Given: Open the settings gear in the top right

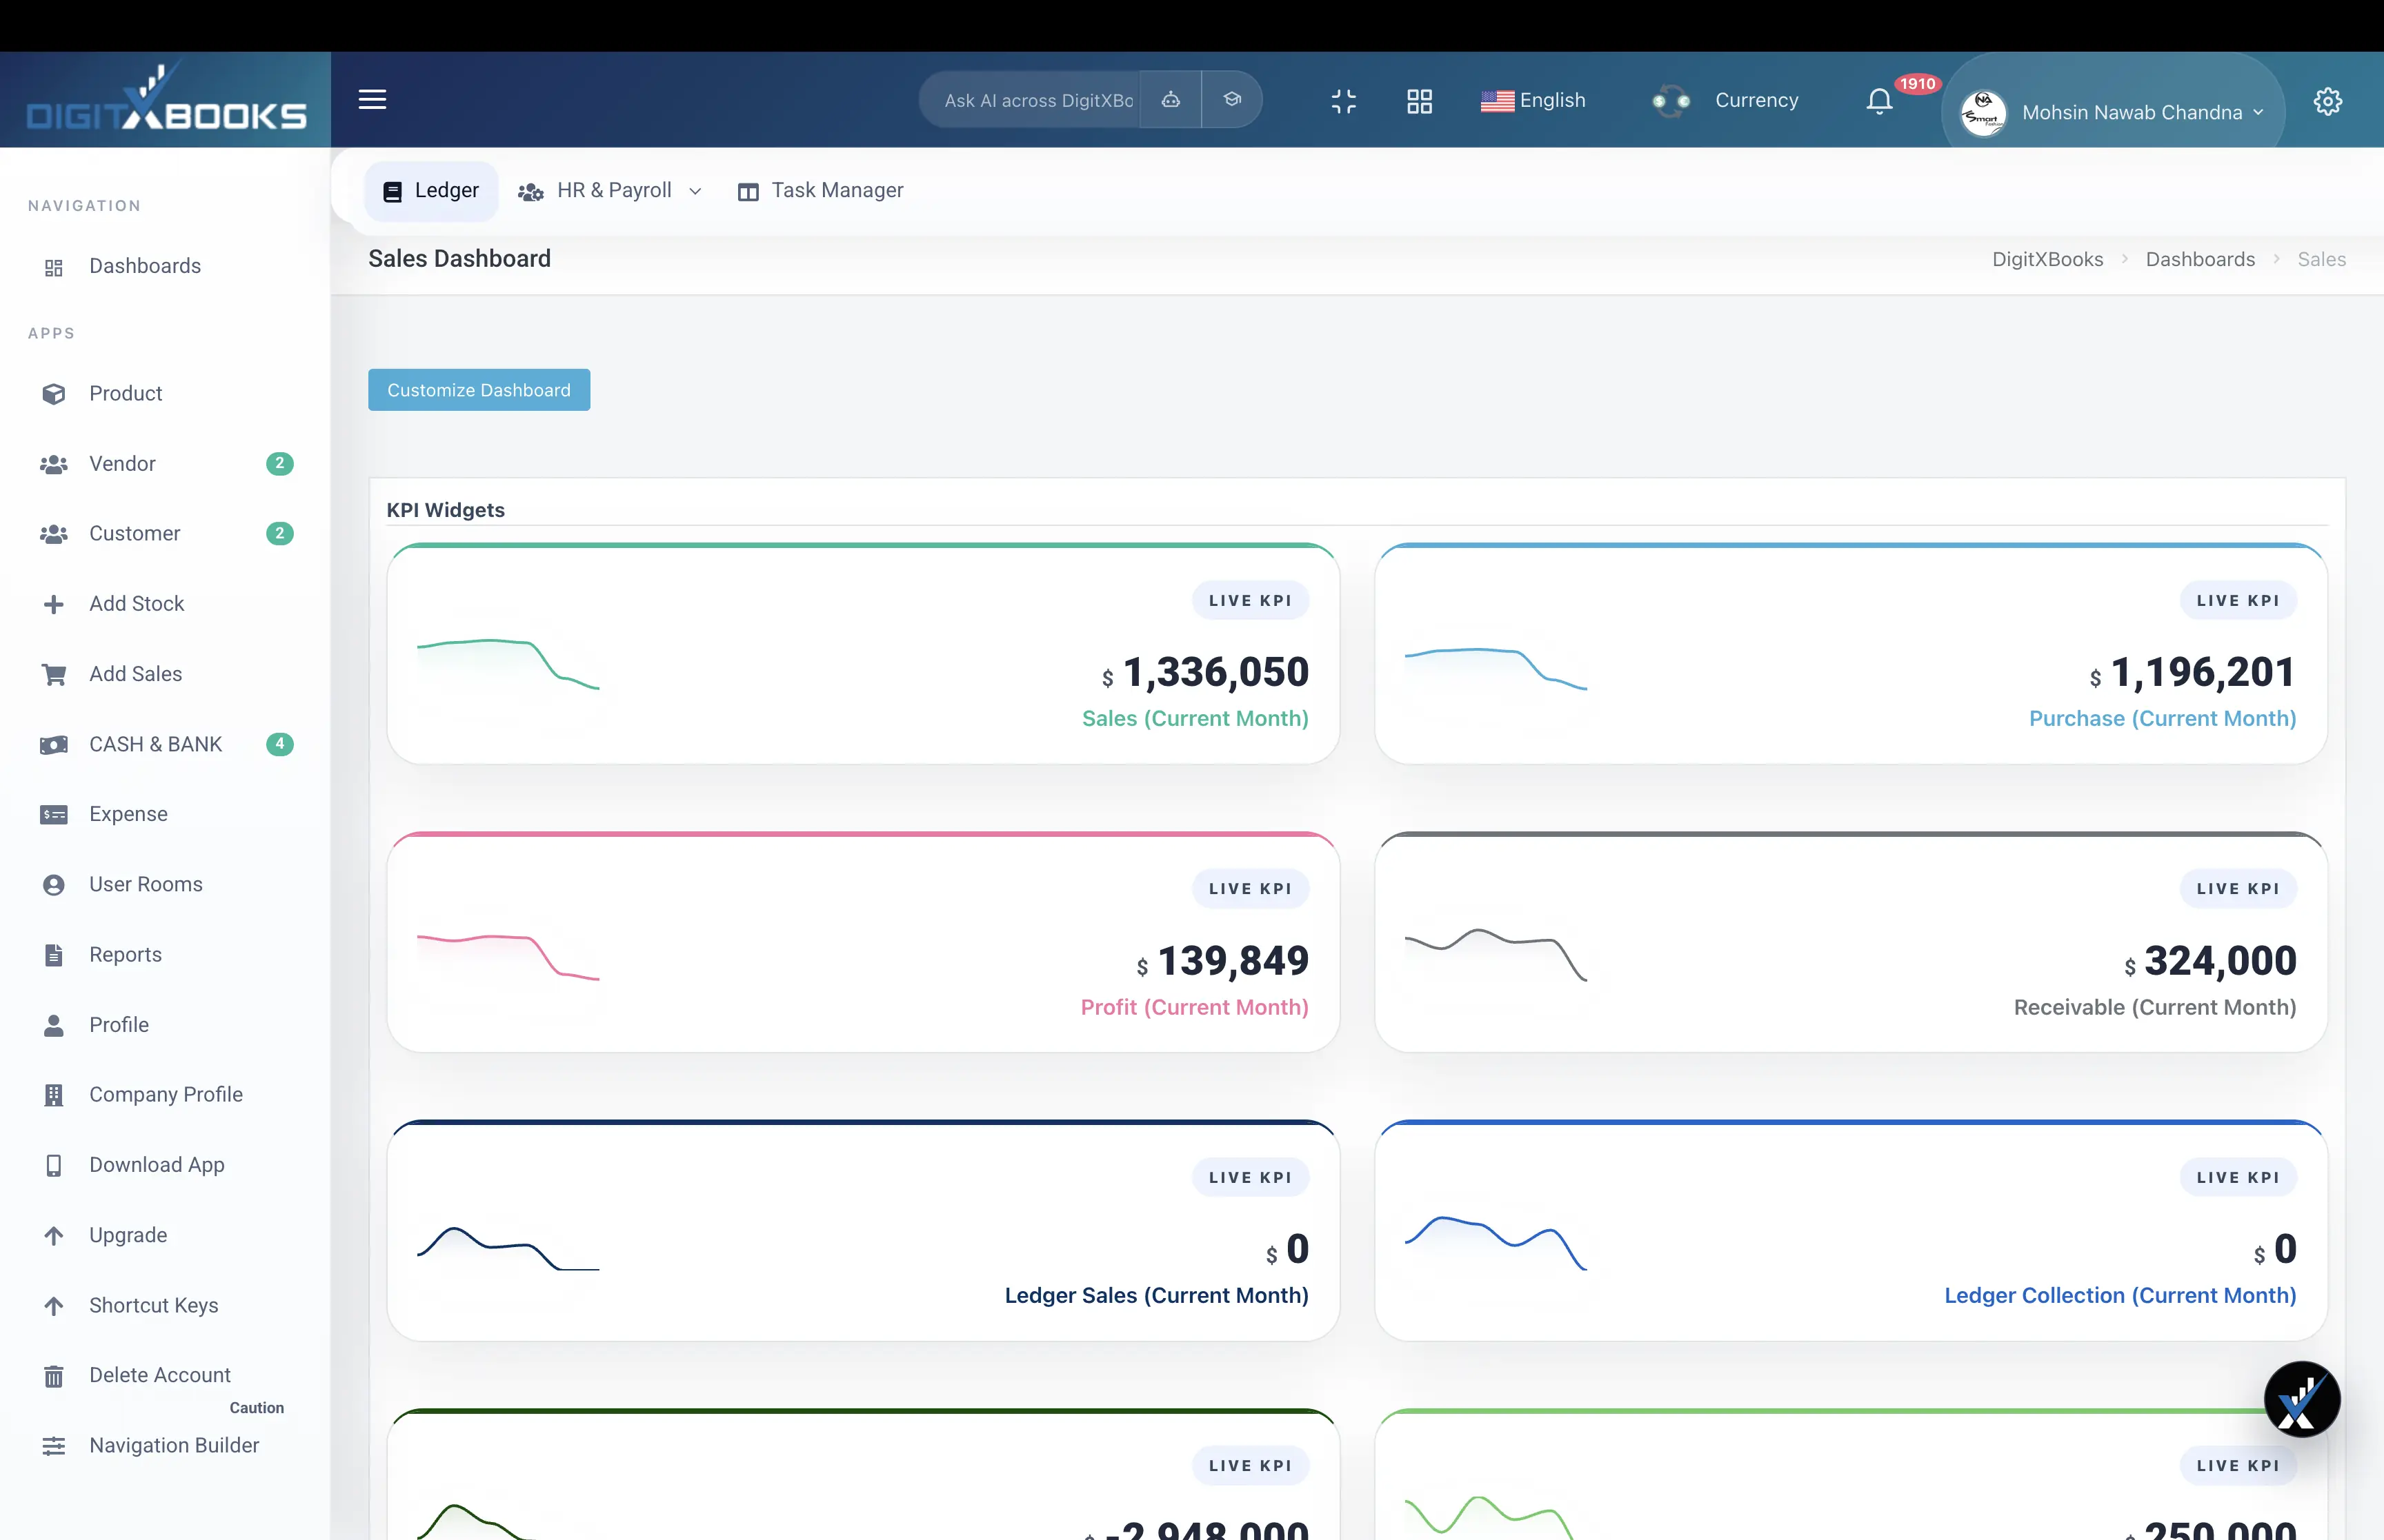Looking at the screenshot, I should pos(2328,100).
